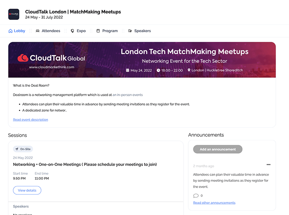Expand the full event description
Screen dimensions: 289x215
(30, 120)
